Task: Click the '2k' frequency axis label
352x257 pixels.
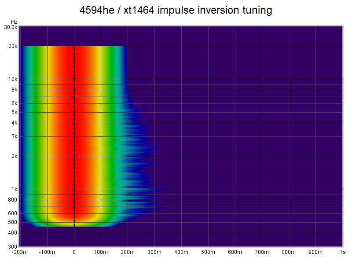Action: [15, 156]
